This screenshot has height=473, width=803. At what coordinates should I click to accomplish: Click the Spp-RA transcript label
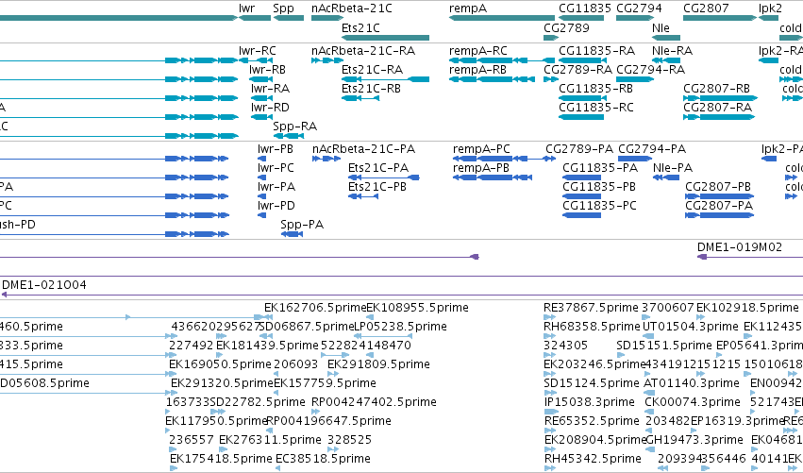[295, 127]
